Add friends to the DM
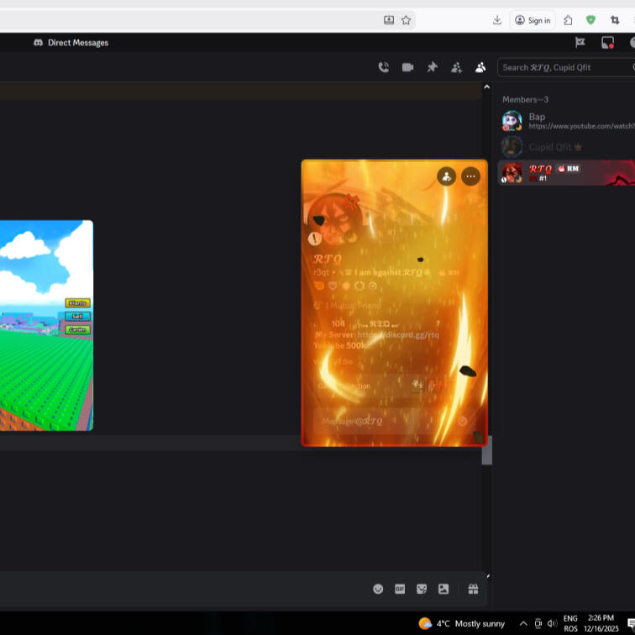Image resolution: width=635 pixels, height=635 pixels. (x=457, y=67)
